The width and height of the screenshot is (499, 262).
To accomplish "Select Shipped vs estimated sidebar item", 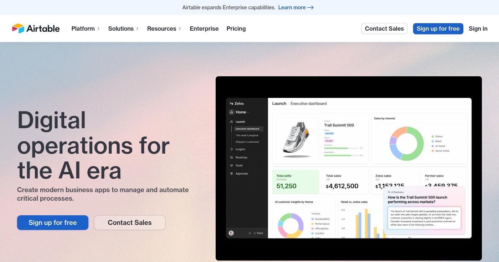I will (247, 142).
